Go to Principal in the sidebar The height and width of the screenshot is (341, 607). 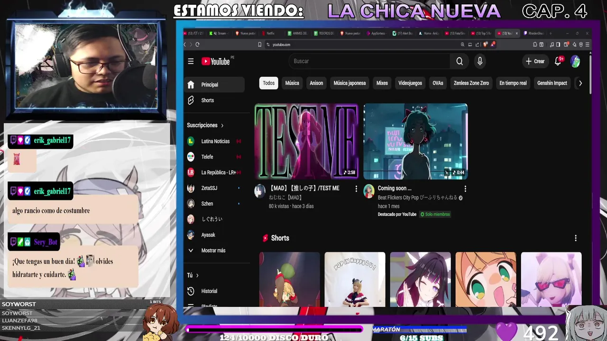pyautogui.click(x=214, y=85)
